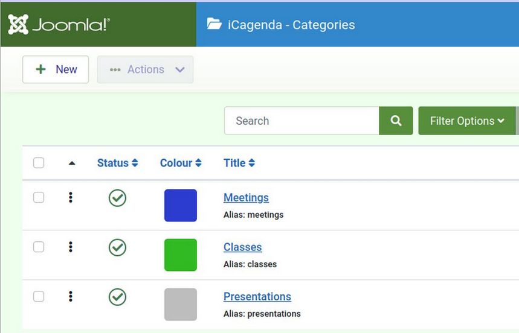
Task: Open the Meetings category link
Action: pos(246,198)
